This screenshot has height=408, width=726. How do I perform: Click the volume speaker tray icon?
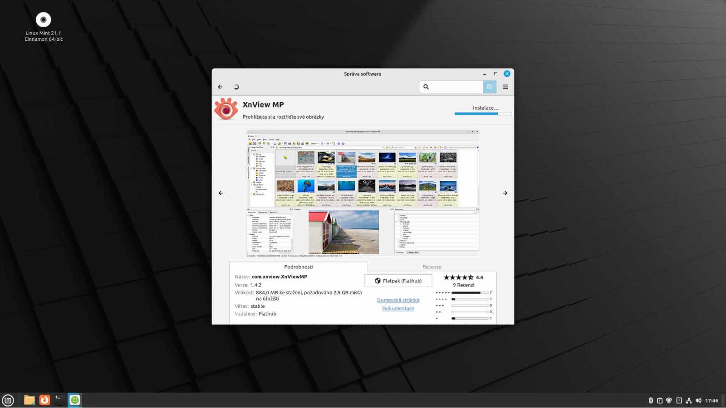tap(698, 401)
